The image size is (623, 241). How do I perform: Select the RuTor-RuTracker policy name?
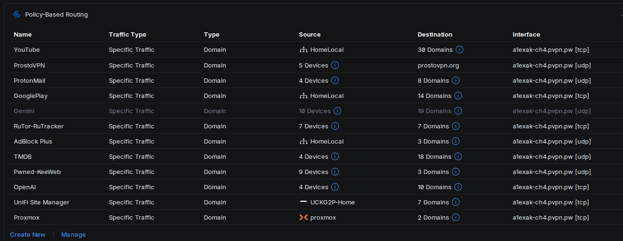(x=38, y=126)
